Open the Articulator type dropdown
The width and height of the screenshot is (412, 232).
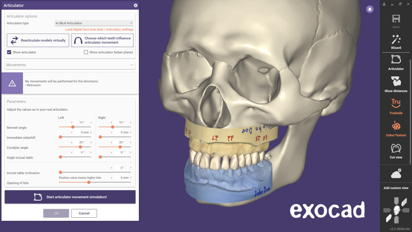pos(94,23)
